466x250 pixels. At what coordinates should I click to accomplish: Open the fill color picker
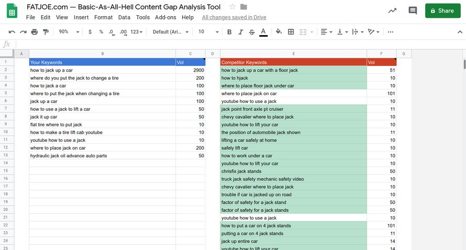279,32
